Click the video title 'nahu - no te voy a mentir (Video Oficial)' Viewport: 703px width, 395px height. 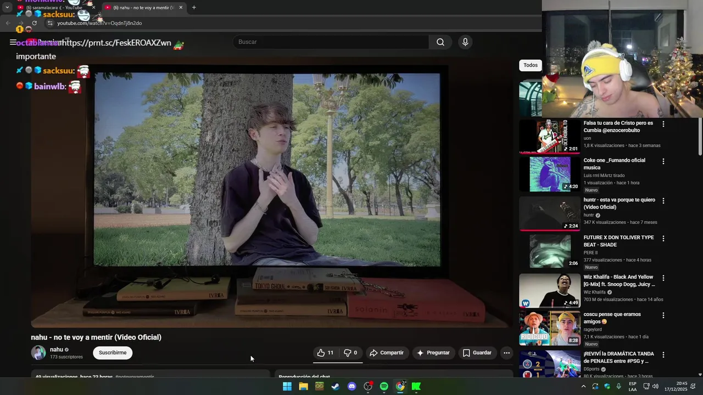click(96, 337)
